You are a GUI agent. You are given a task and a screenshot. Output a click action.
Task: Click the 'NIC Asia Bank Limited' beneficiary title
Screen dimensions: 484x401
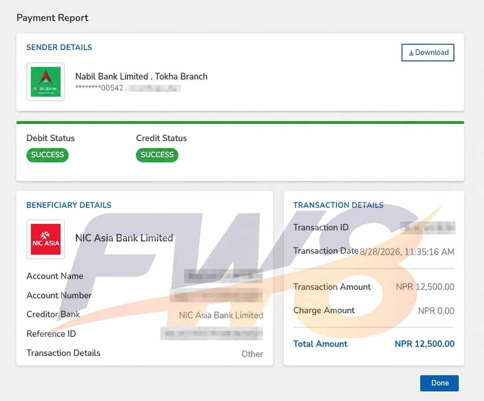(x=124, y=238)
